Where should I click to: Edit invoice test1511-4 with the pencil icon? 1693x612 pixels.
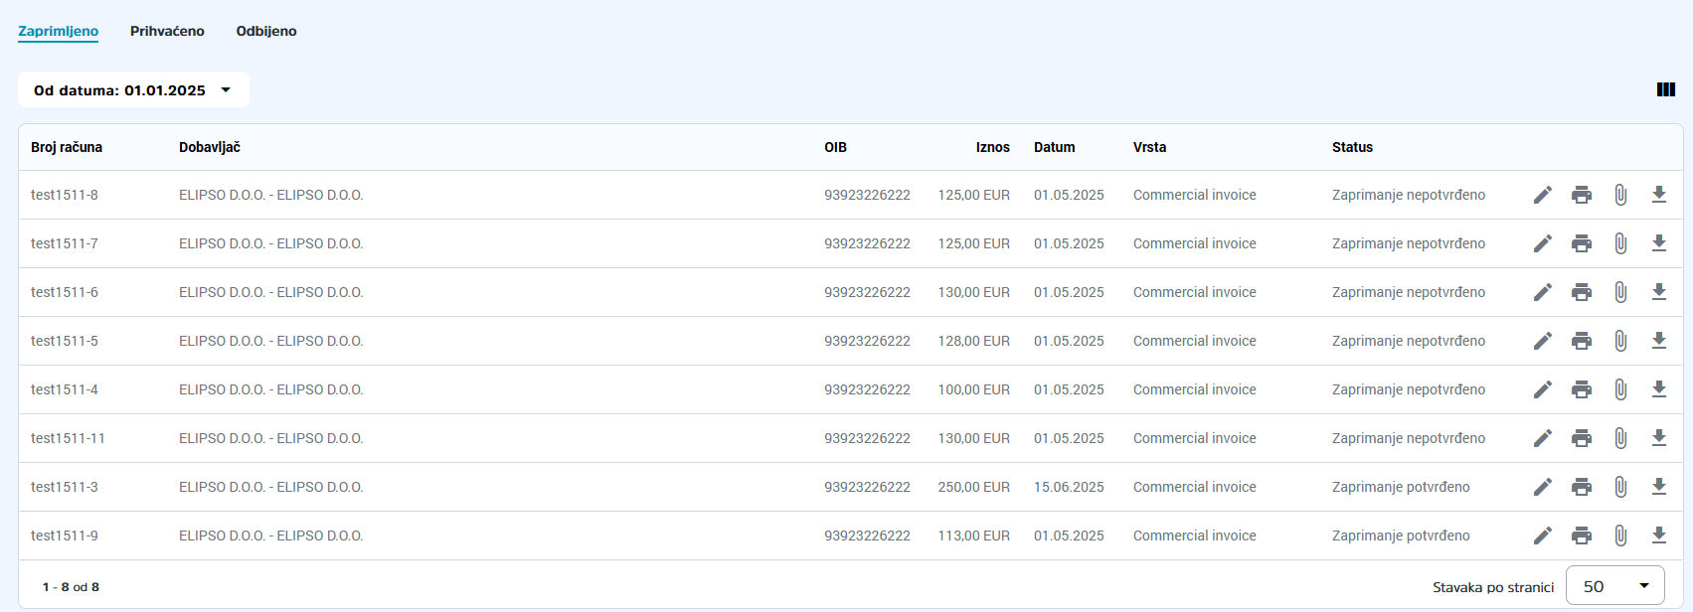pyautogui.click(x=1542, y=389)
